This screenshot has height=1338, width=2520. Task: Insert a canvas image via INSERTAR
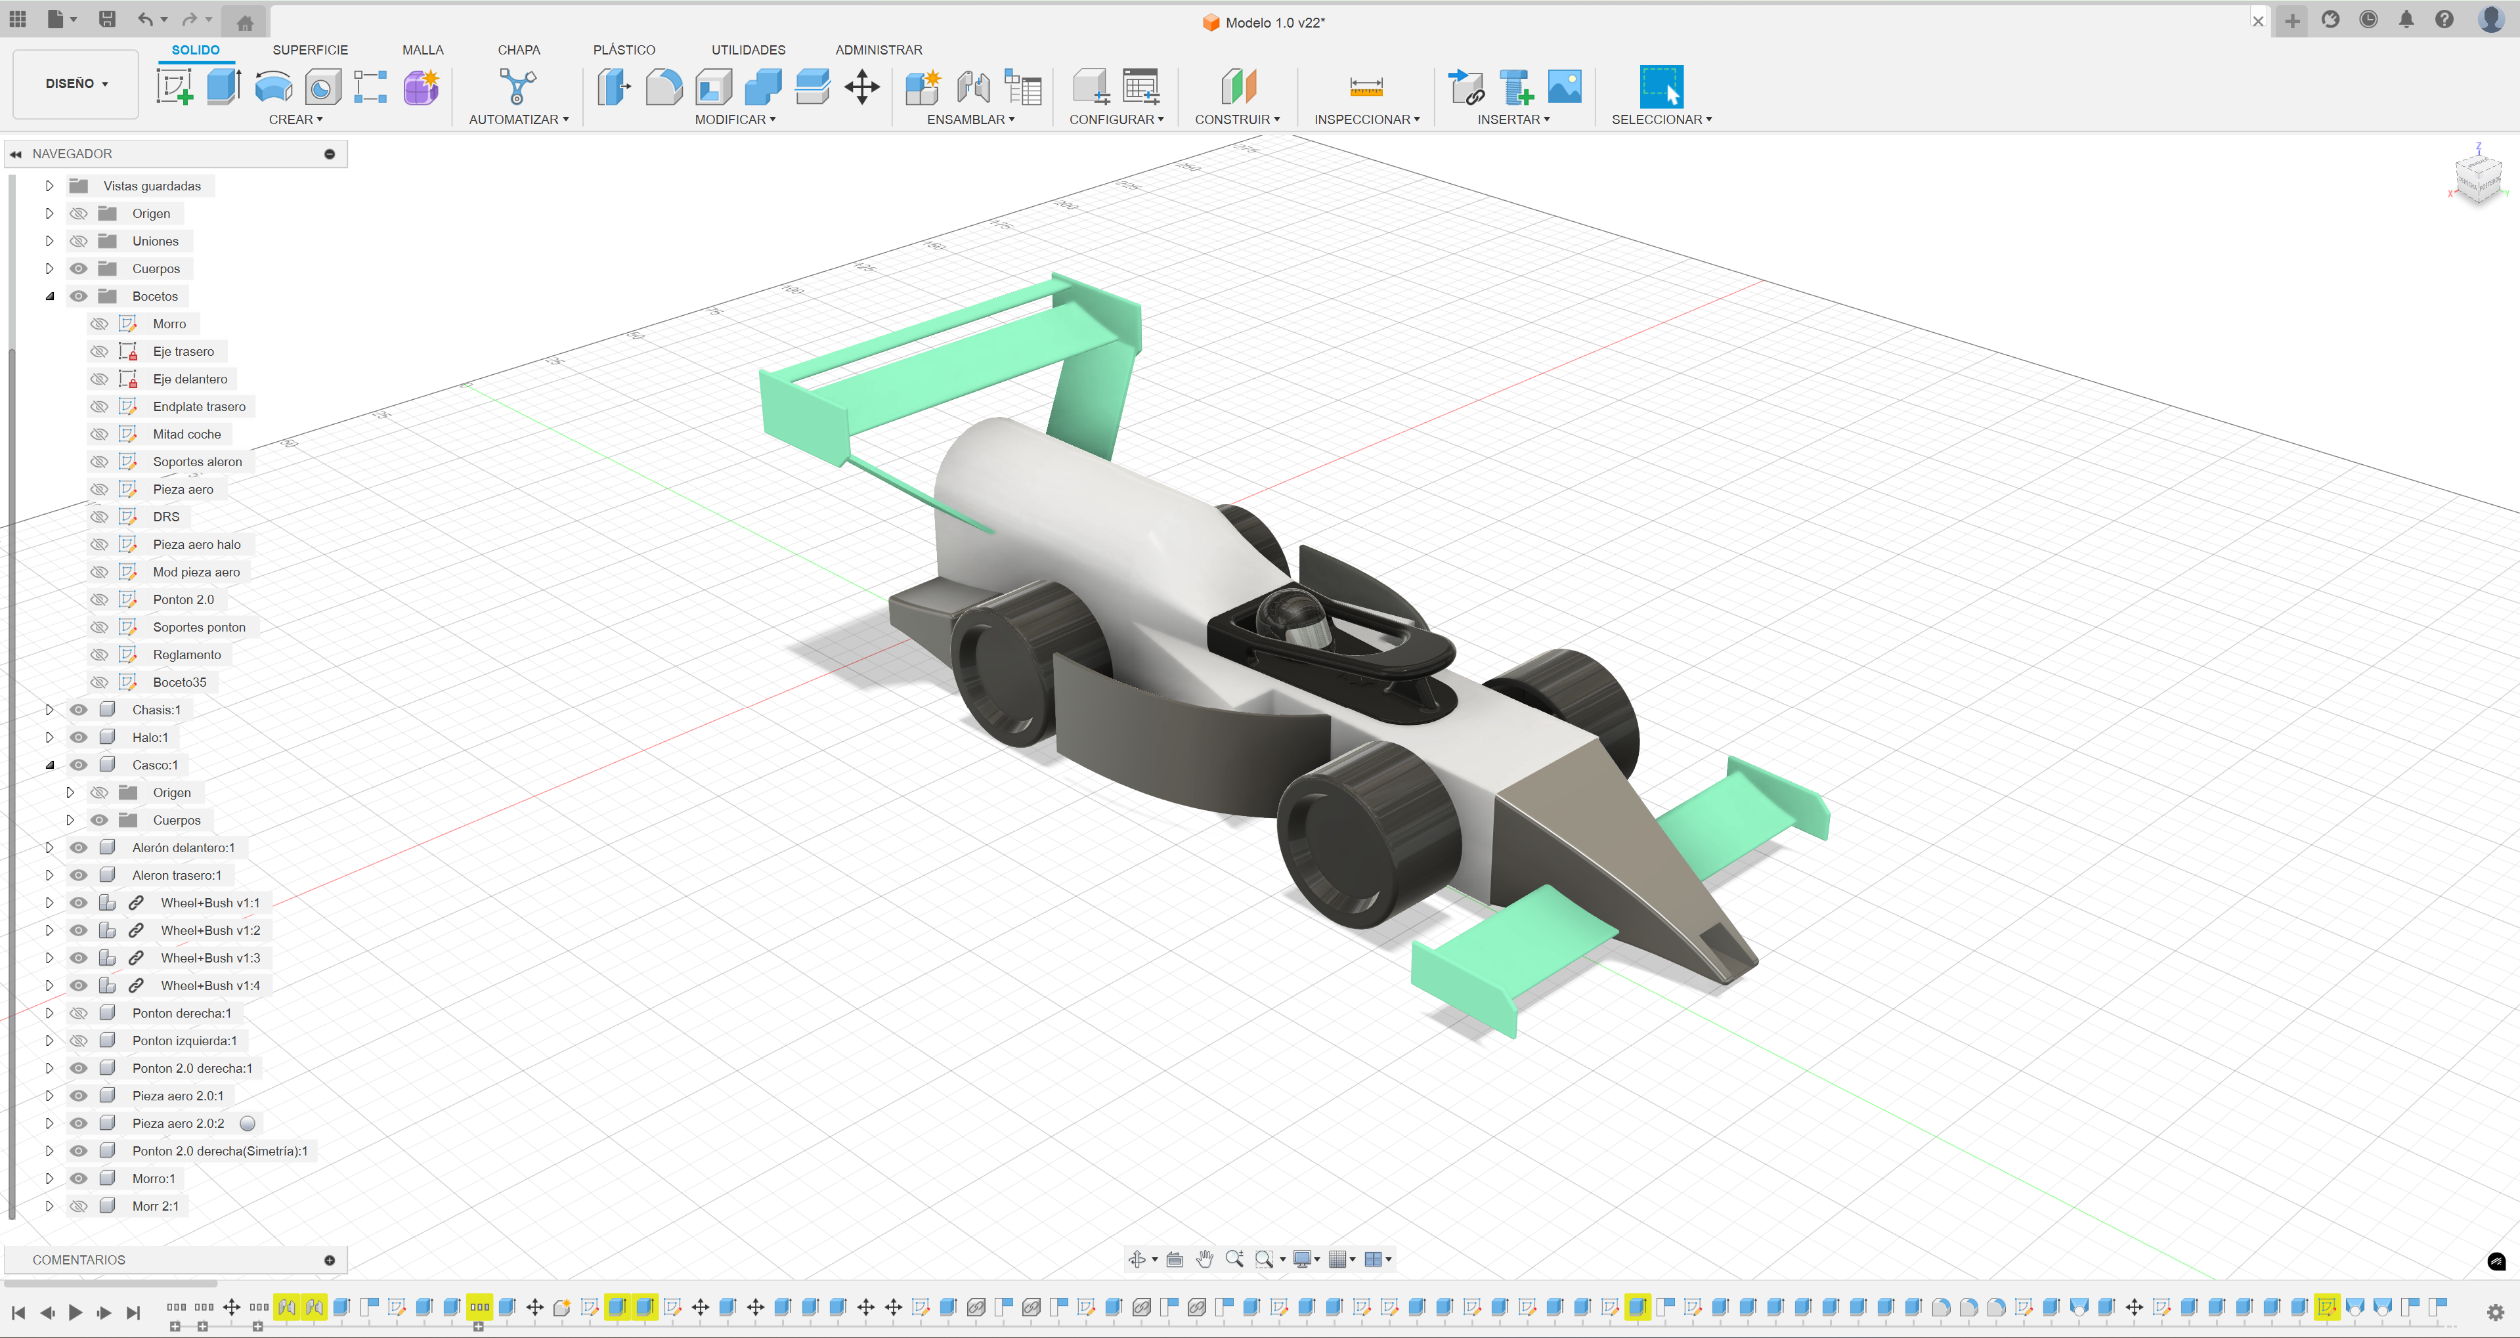tap(1566, 86)
